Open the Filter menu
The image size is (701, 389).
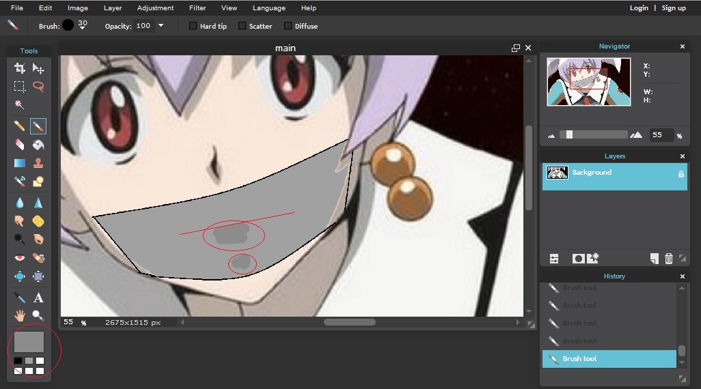coord(197,8)
